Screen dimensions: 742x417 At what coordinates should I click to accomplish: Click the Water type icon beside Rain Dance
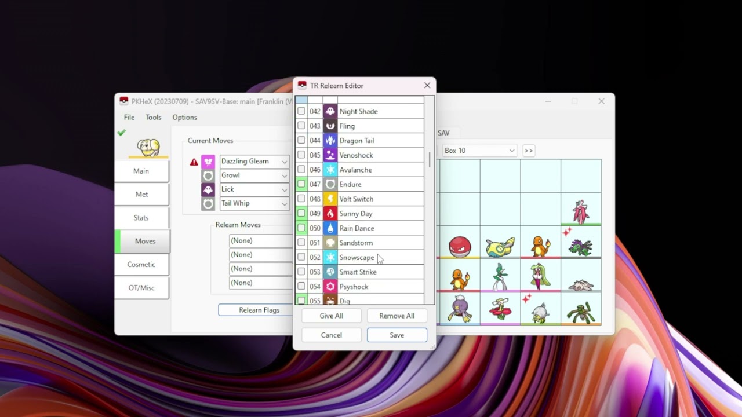tap(330, 228)
